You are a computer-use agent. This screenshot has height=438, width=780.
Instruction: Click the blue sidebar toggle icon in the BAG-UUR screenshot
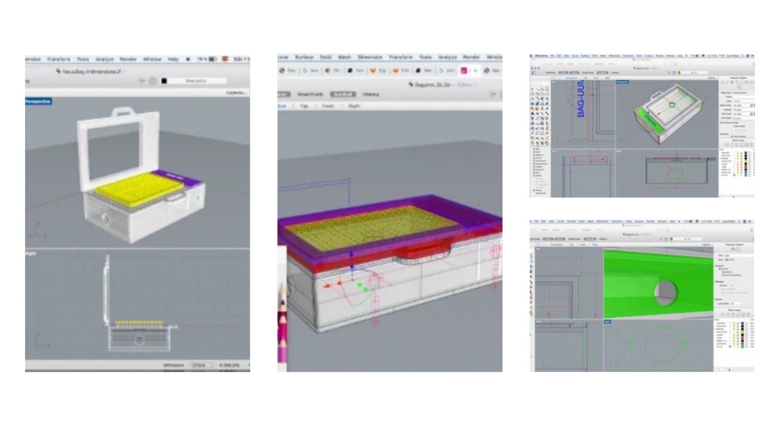tap(534, 72)
